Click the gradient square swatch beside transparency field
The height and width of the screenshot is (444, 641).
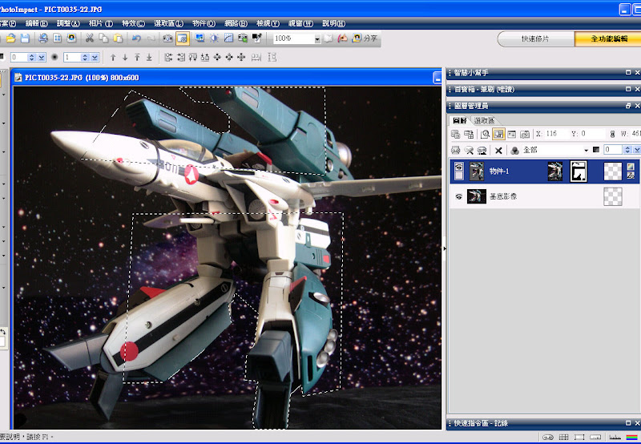click(x=596, y=150)
